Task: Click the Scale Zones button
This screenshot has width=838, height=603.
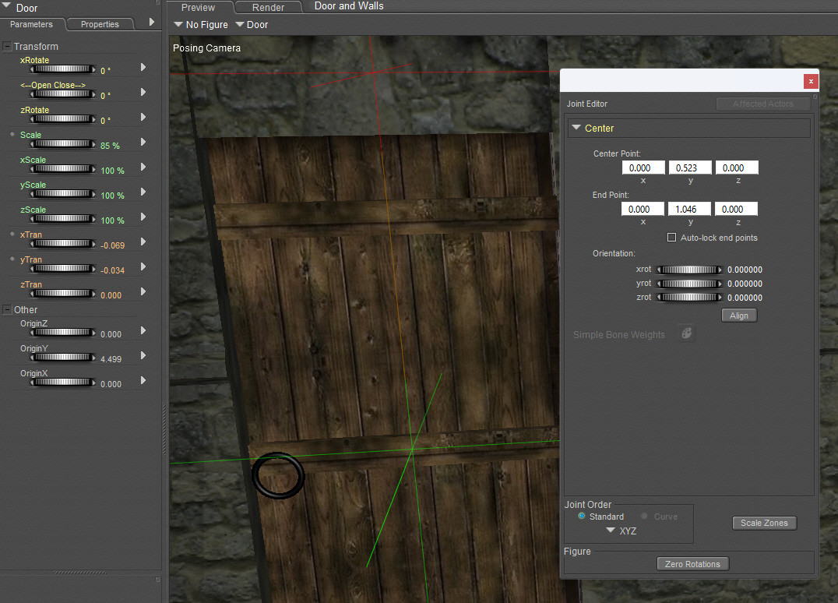Action: click(x=764, y=523)
